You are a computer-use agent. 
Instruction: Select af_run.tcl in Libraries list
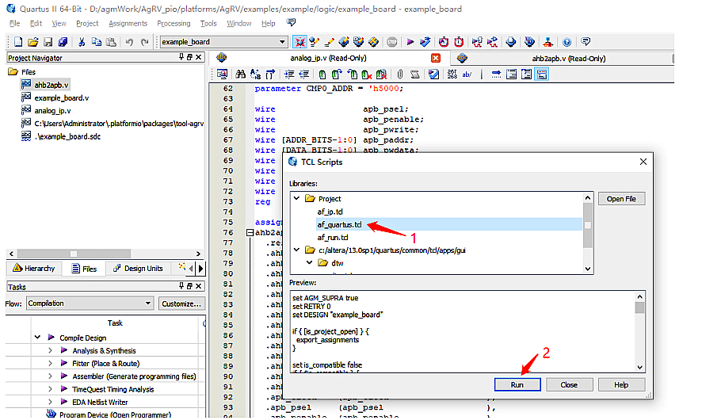point(333,237)
